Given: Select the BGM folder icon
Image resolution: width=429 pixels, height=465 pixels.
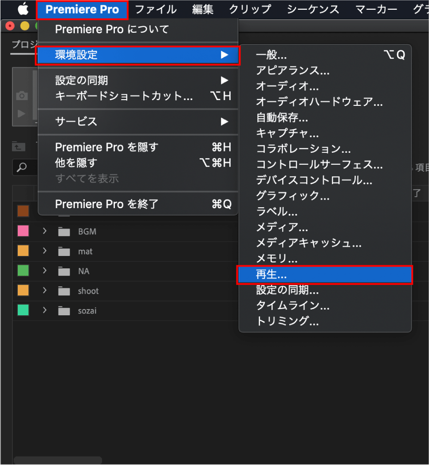Looking at the screenshot, I should point(64,232).
